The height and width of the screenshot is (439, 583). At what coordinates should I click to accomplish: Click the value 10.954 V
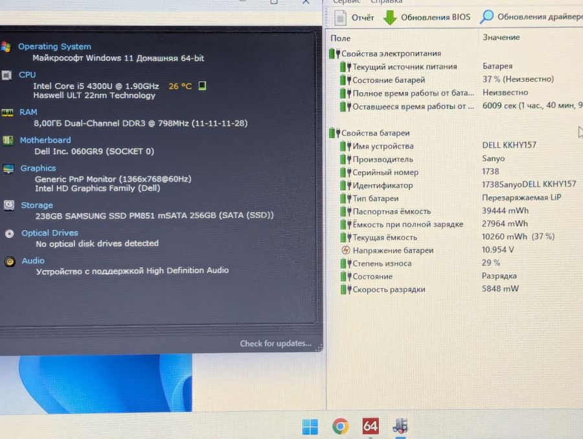497,250
